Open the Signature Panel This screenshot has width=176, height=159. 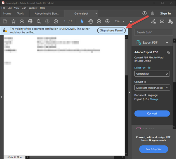coord(111,30)
